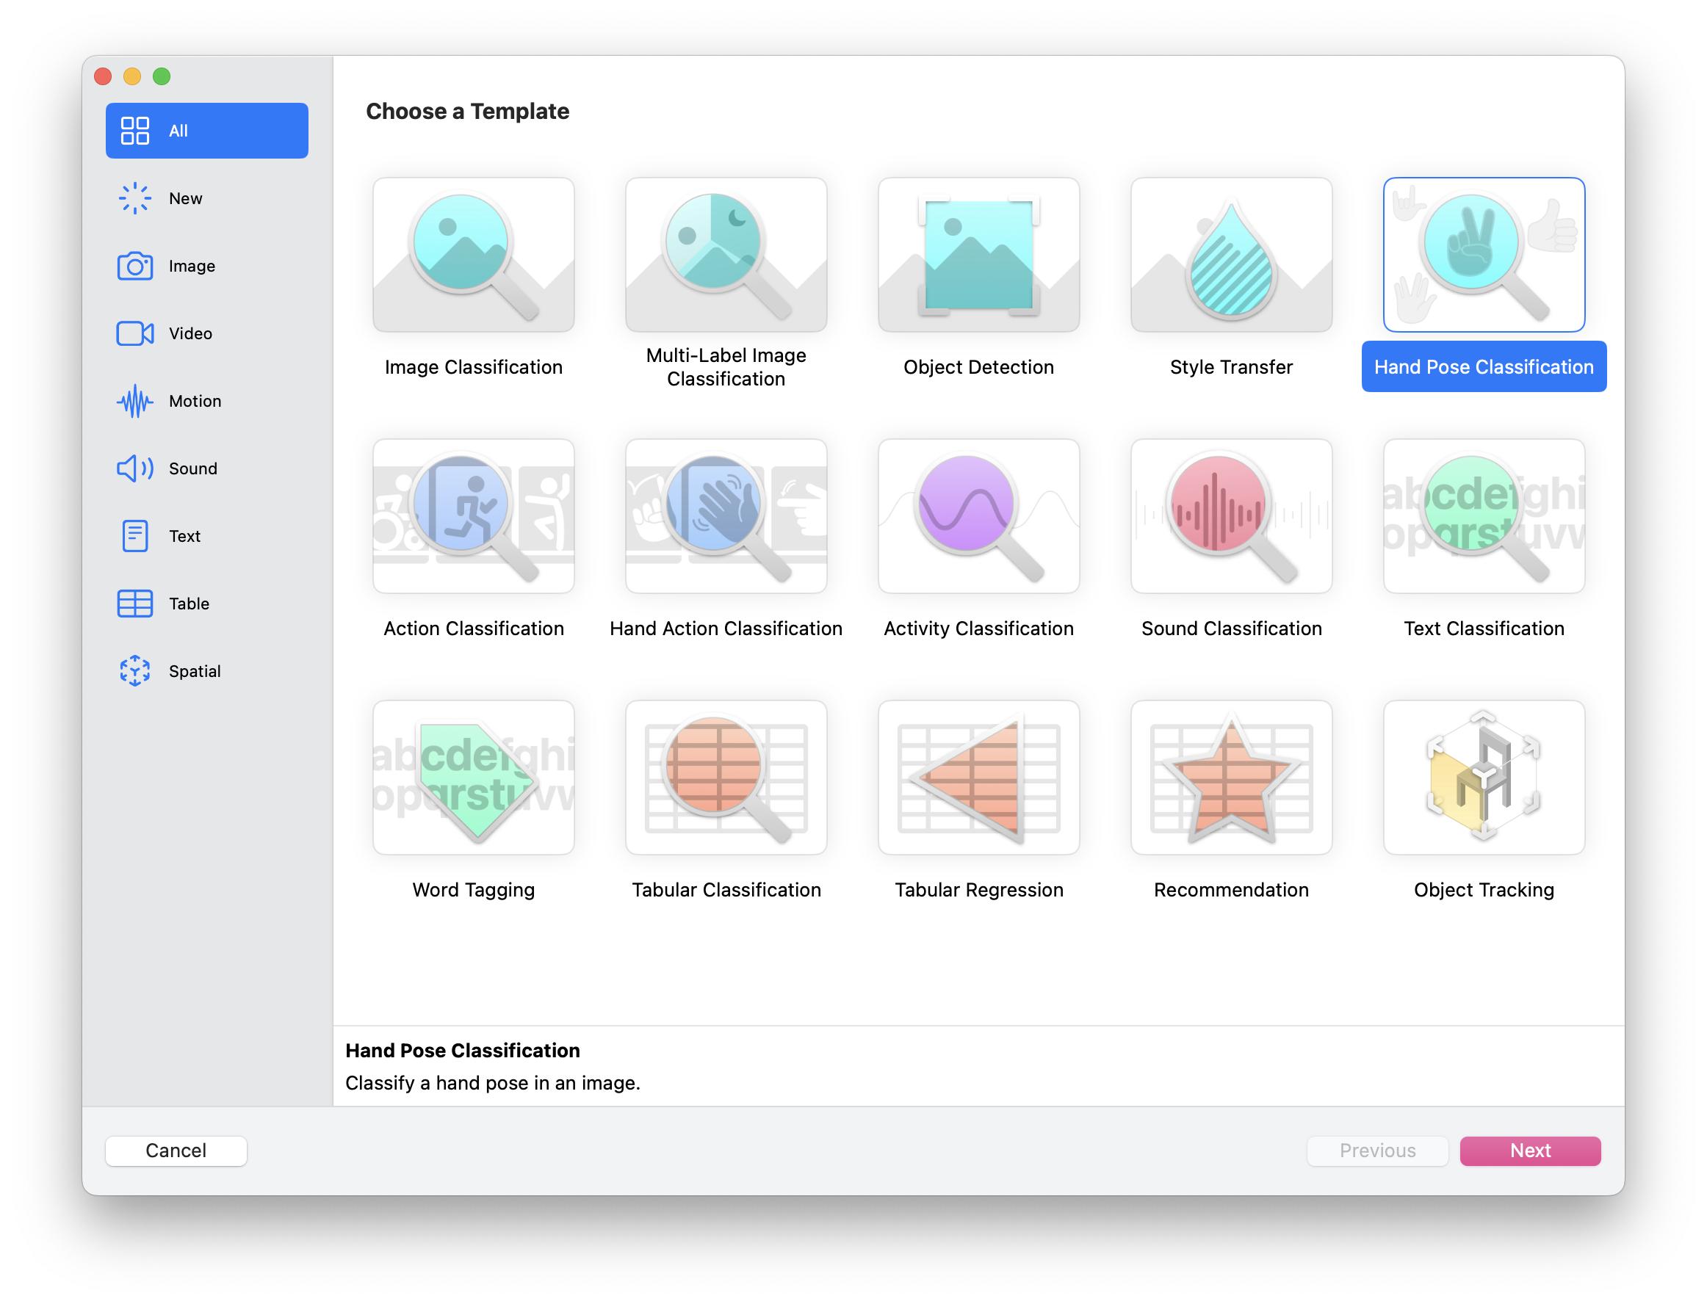Select the Word Tagging template icon
This screenshot has height=1304, width=1707.
pyautogui.click(x=474, y=778)
